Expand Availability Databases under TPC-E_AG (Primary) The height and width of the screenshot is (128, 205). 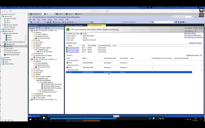38,90
